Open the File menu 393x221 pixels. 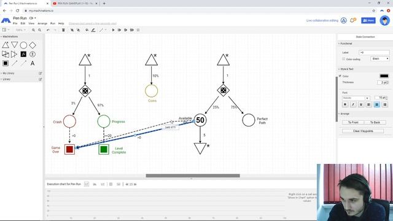tap(15, 23)
